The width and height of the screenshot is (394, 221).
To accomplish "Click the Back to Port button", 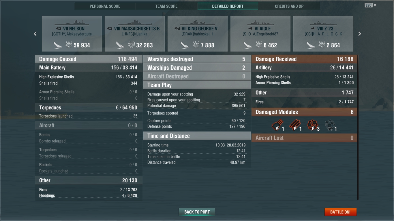I will tap(197, 212).
